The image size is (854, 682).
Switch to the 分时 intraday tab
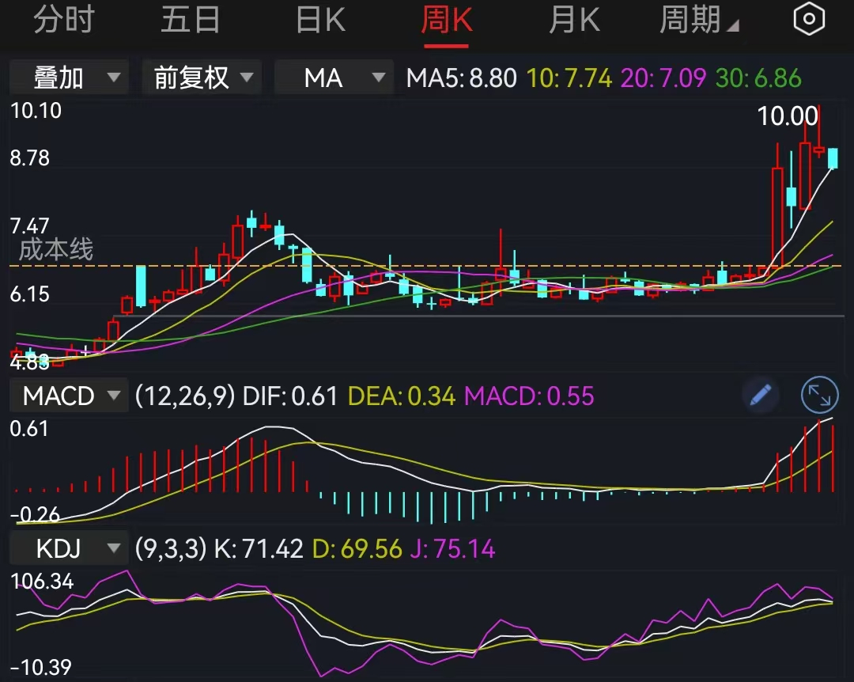pos(65,18)
